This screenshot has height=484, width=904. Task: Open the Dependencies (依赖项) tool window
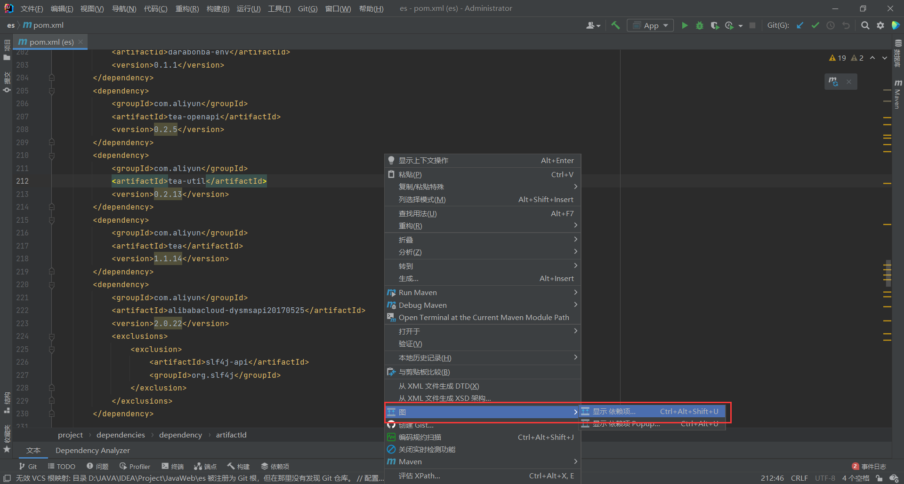click(x=275, y=466)
